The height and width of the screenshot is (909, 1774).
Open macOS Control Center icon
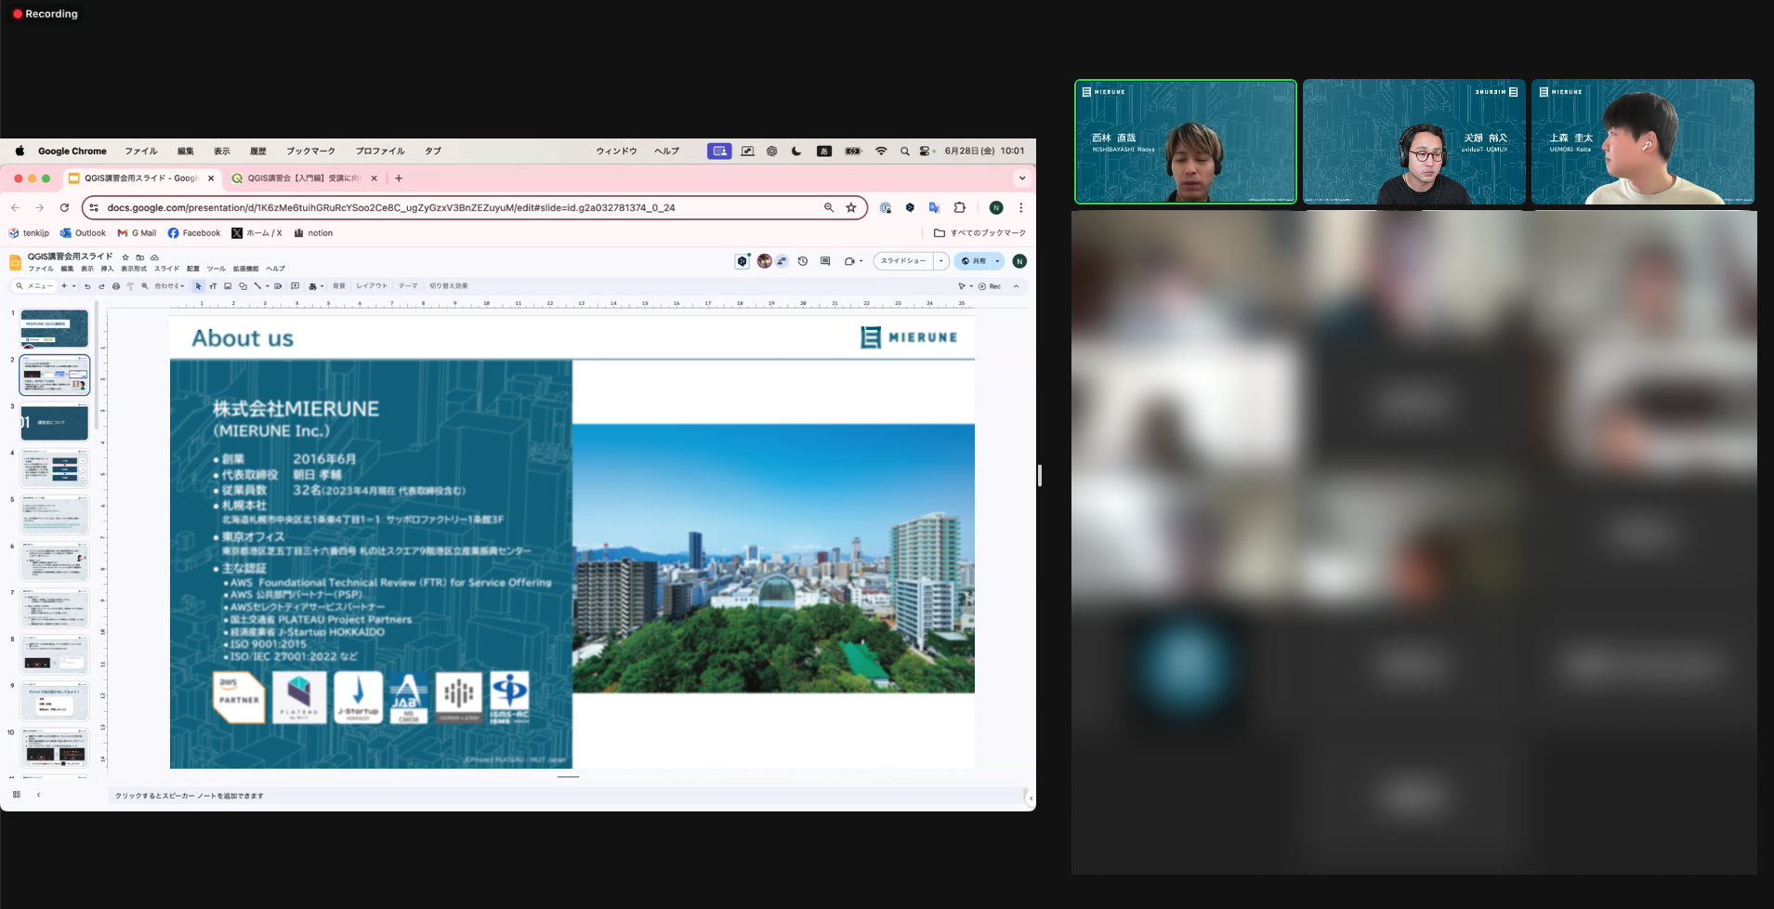point(925,151)
